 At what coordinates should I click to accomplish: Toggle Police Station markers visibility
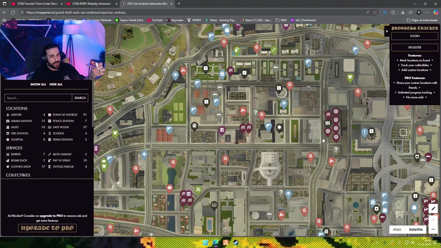click(x=68, y=121)
